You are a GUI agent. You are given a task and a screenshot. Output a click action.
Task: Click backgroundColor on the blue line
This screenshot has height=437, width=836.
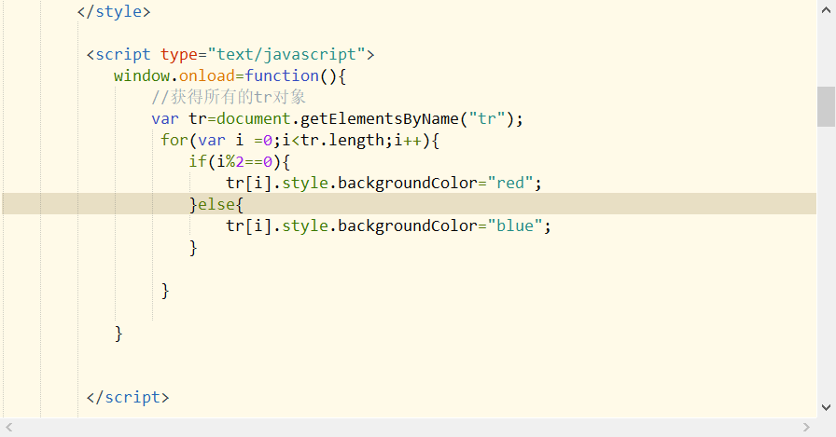(408, 226)
